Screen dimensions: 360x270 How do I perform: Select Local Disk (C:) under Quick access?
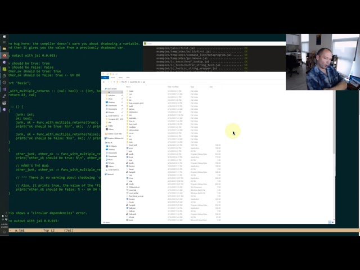tap(114, 116)
